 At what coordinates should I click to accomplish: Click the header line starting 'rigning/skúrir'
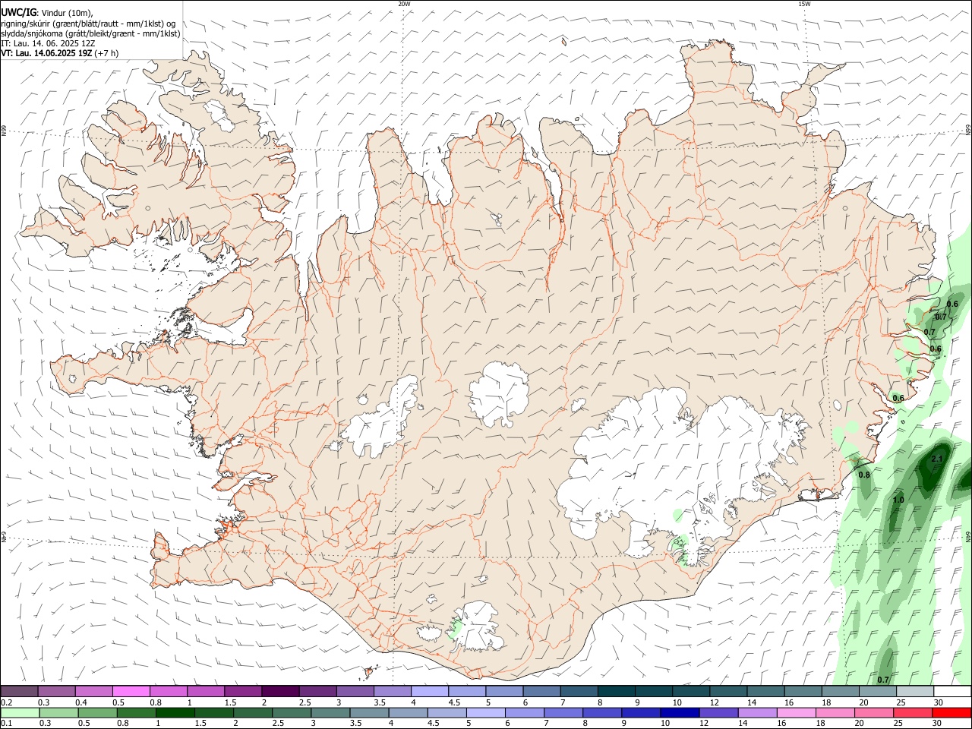[x=88, y=23]
